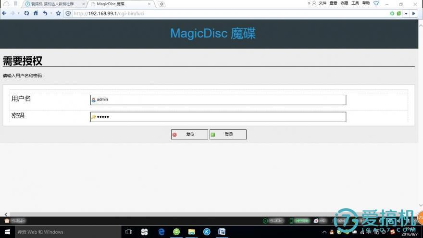Open a new tab with the plus button
The image size is (423, 238).
coord(162,4)
